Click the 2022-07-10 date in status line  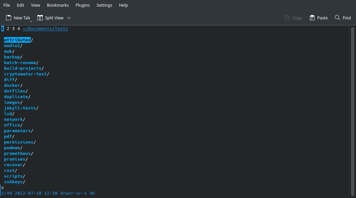point(28,193)
